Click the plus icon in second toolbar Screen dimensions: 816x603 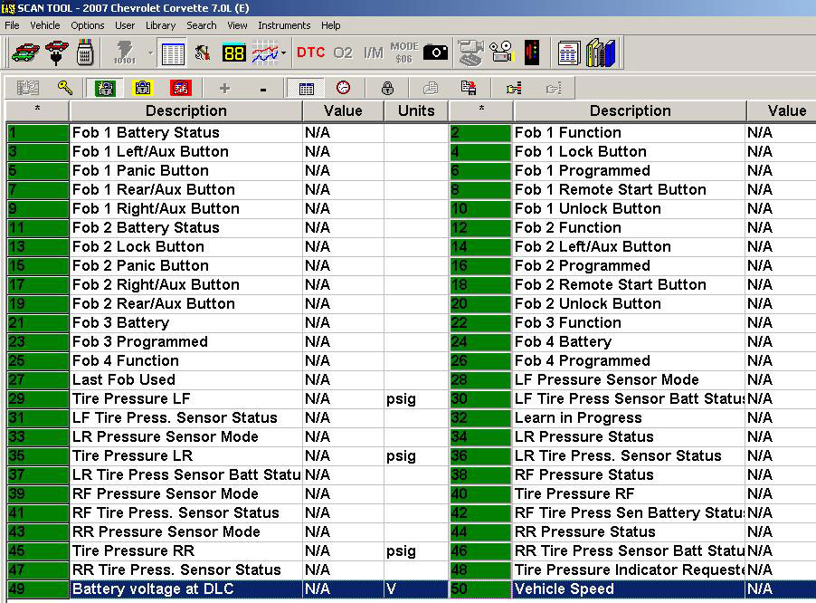[224, 88]
